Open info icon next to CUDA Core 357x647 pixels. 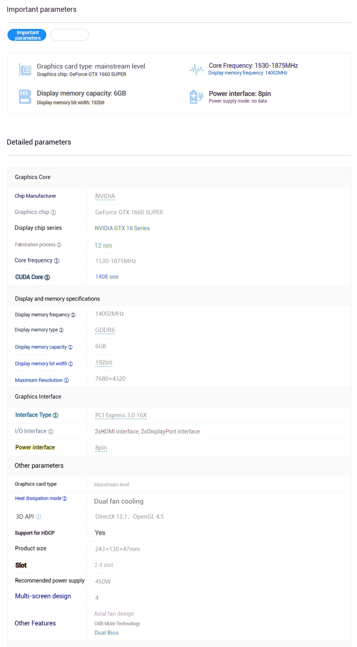[x=47, y=277]
